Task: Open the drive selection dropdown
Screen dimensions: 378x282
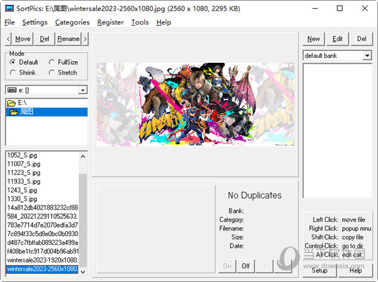Action: coord(83,90)
